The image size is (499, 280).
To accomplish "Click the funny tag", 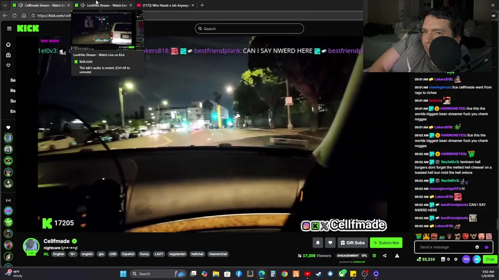I will click(144, 254).
